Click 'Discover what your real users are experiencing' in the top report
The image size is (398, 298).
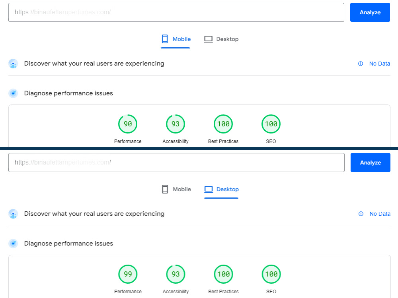pyautogui.click(x=94, y=64)
